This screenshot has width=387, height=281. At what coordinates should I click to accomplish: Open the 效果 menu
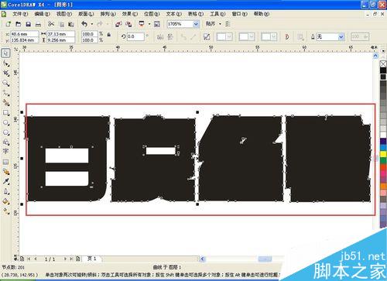click(x=130, y=14)
